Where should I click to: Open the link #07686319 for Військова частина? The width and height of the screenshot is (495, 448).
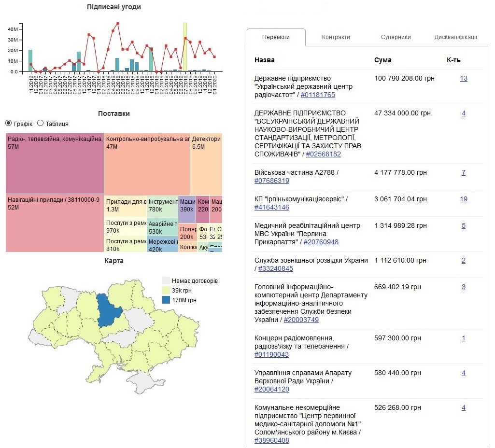[x=271, y=181]
